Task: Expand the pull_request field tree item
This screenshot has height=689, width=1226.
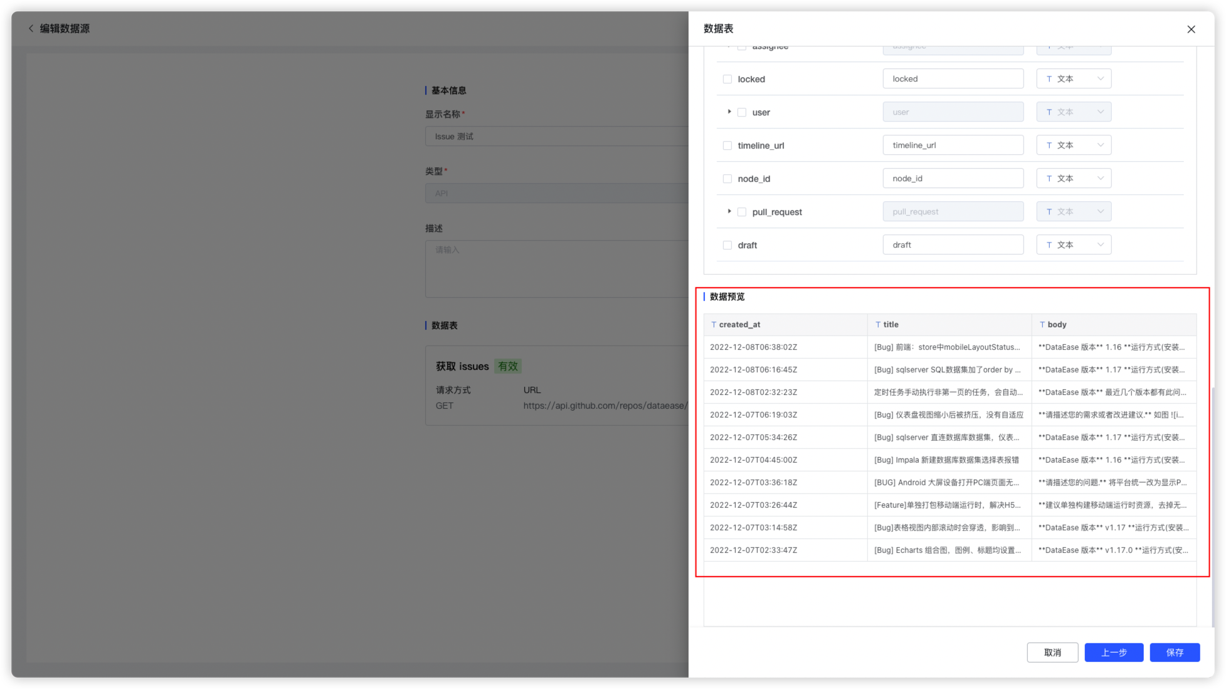Action: tap(729, 211)
